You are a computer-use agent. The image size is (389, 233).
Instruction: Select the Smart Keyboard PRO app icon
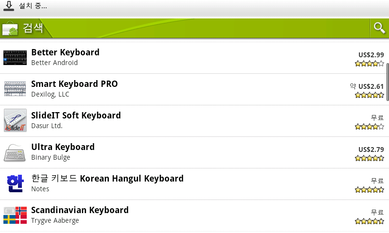pyautogui.click(x=15, y=89)
